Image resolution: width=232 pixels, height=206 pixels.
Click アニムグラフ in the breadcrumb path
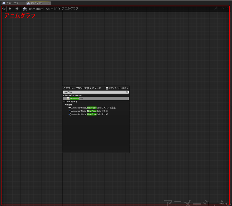point(70,9)
